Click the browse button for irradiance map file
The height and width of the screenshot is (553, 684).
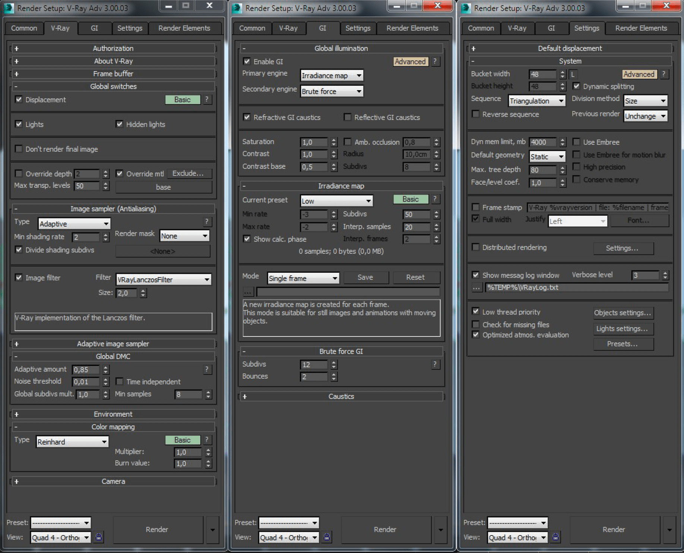tap(248, 292)
